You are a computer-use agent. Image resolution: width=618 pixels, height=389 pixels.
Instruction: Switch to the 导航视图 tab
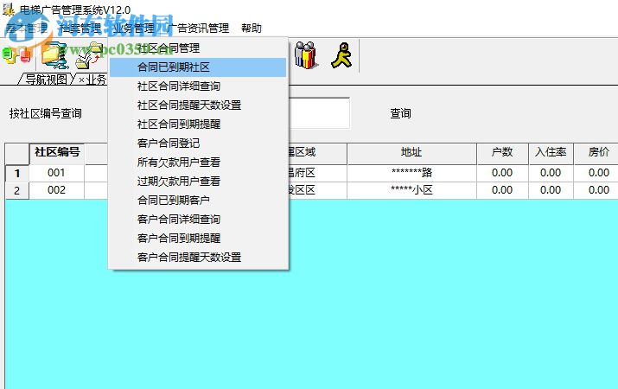[46, 80]
